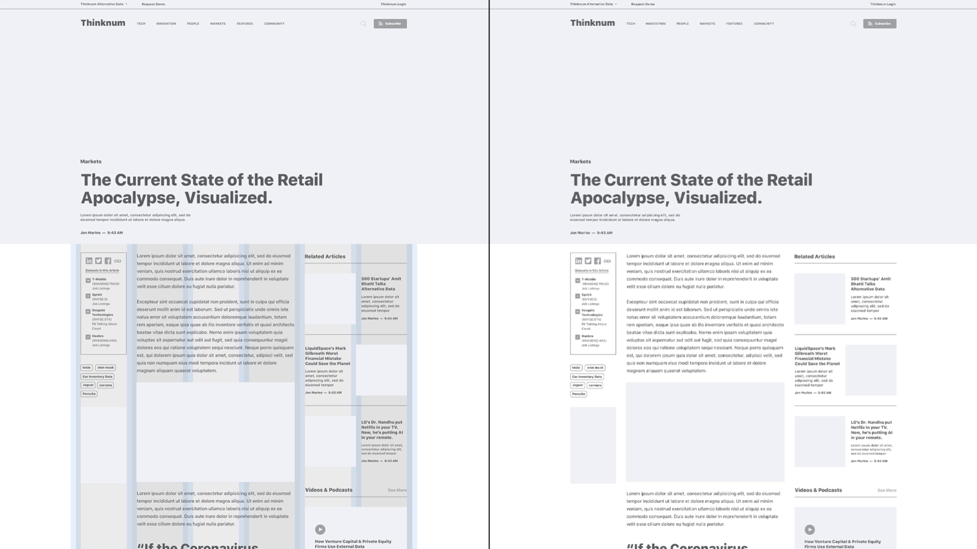Viewport: 977px width, 549px height.
Task: Open the PEOPLE menu in right mockup
Action: click(x=682, y=23)
